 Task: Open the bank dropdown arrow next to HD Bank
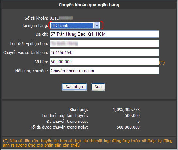click(x=97, y=25)
